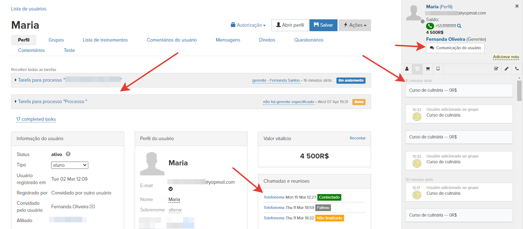Switch to the Grupos tab
523x229 pixels.
coord(56,40)
